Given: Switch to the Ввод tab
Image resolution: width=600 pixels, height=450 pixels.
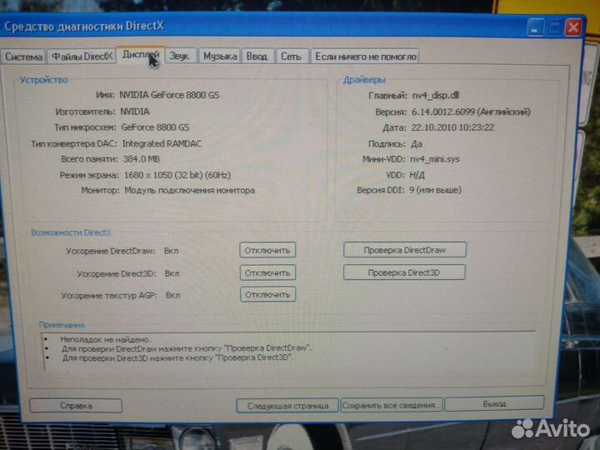Looking at the screenshot, I should [x=257, y=56].
